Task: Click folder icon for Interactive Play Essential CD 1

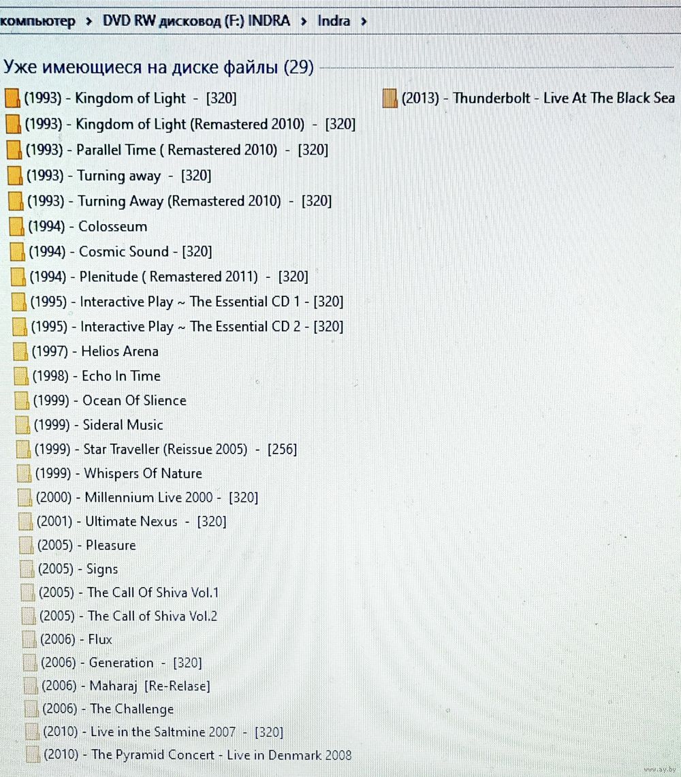Action: point(18,302)
